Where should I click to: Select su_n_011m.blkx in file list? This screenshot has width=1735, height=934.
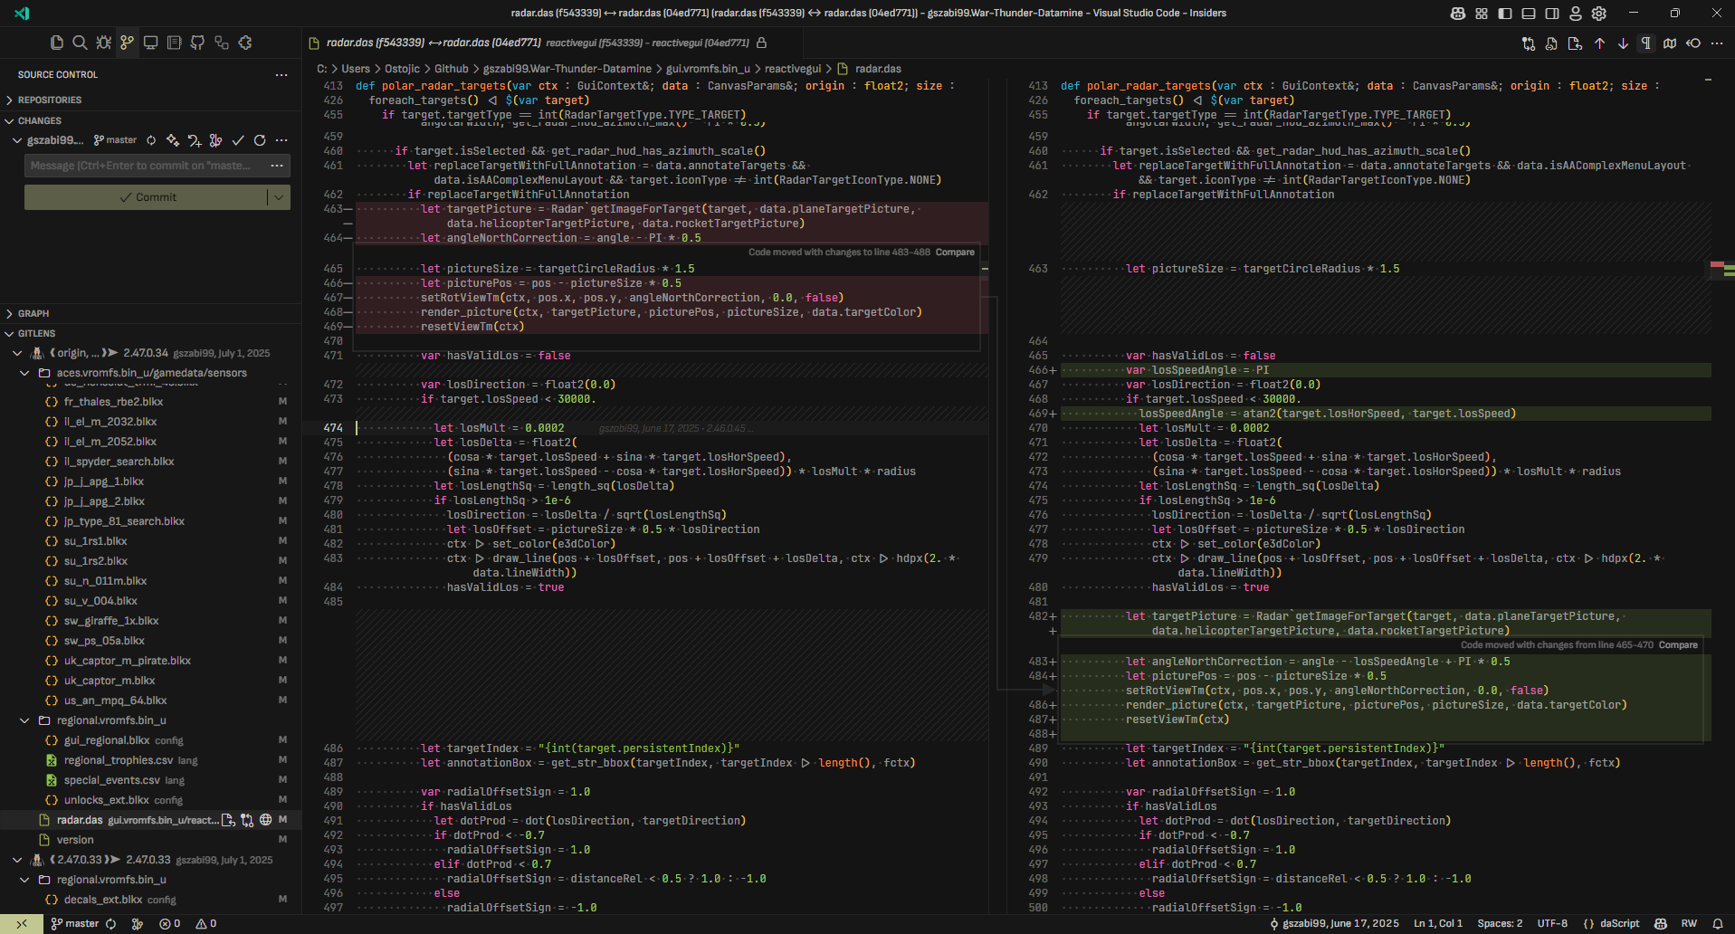(x=105, y=581)
